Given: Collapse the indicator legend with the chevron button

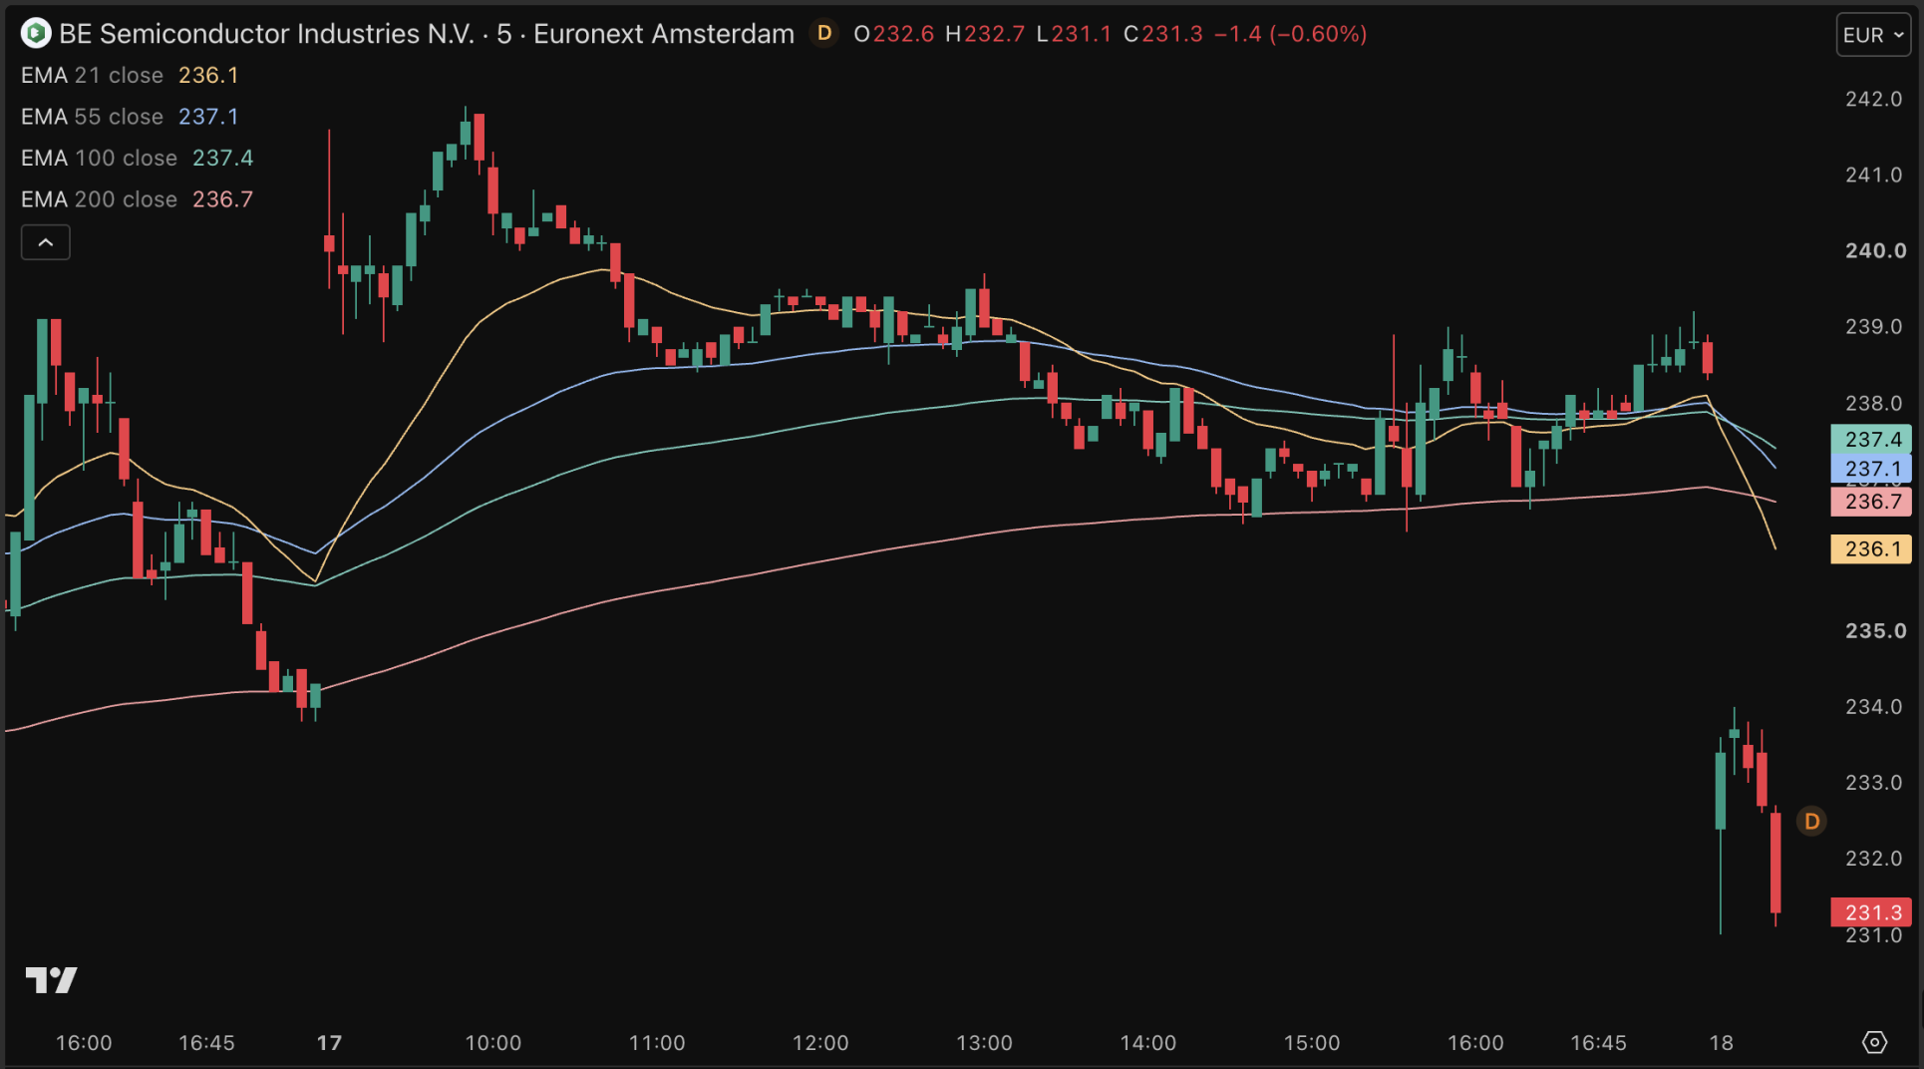Looking at the screenshot, I should [x=46, y=242].
